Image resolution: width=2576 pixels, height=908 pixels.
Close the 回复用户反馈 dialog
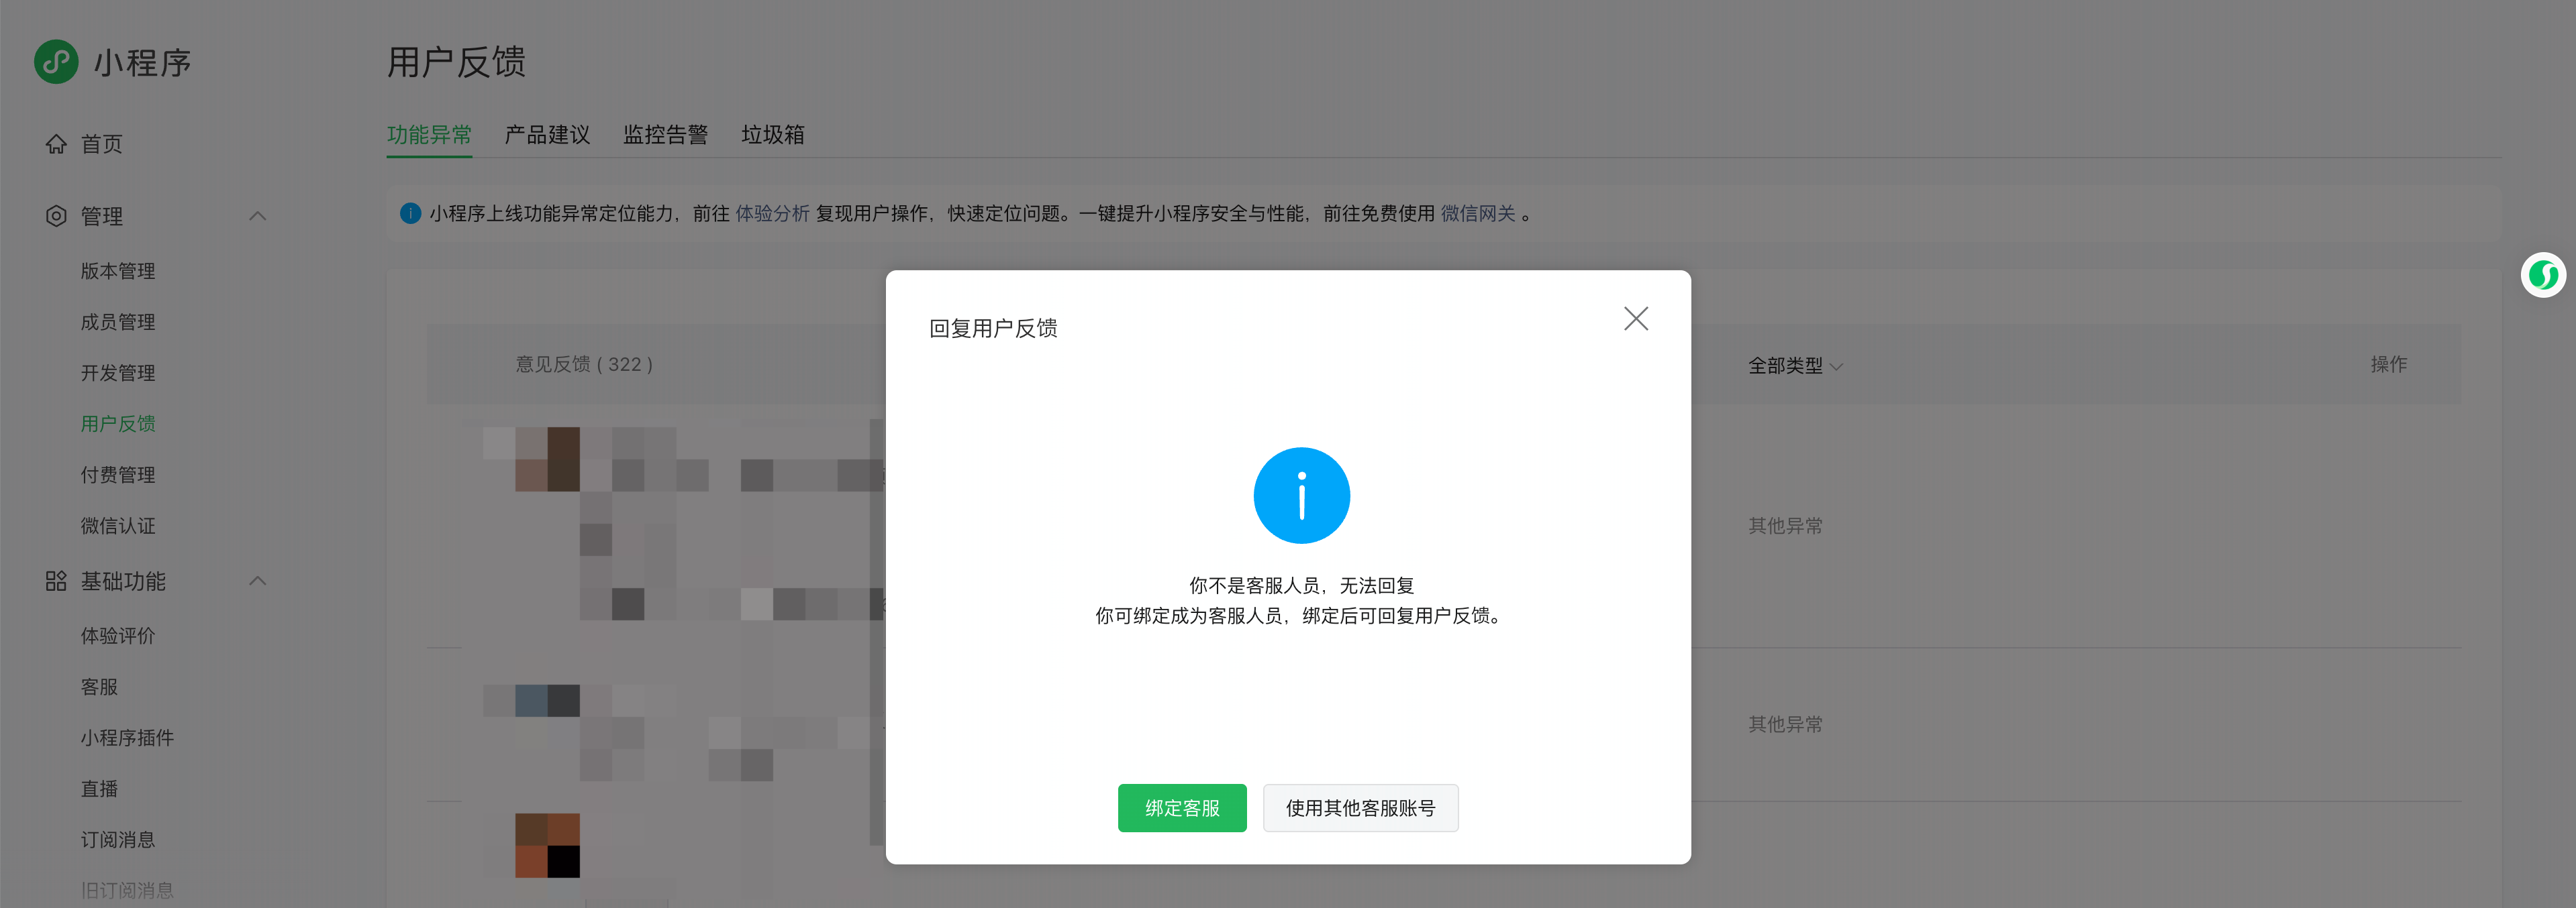coord(1636,319)
